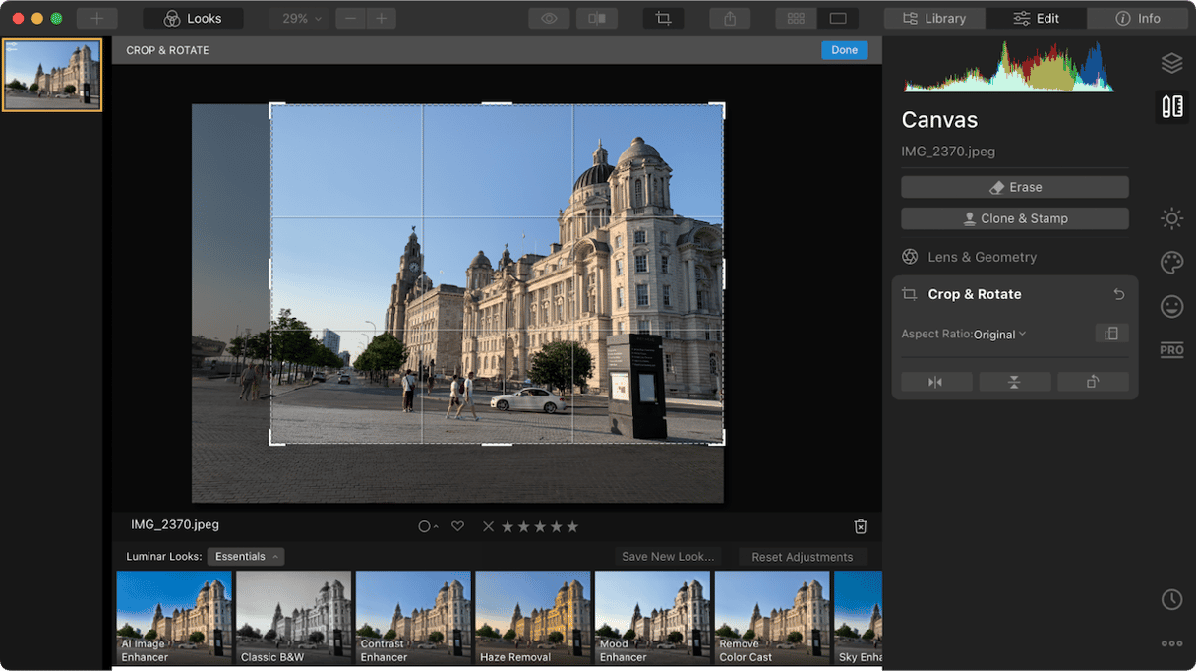Toggle the preview eye icon
The height and width of the screenshot is (671, 1196).
550,18
